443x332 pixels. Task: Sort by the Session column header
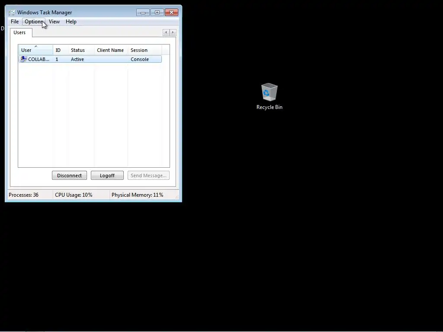pyautogui.click(x=144, y=50)
